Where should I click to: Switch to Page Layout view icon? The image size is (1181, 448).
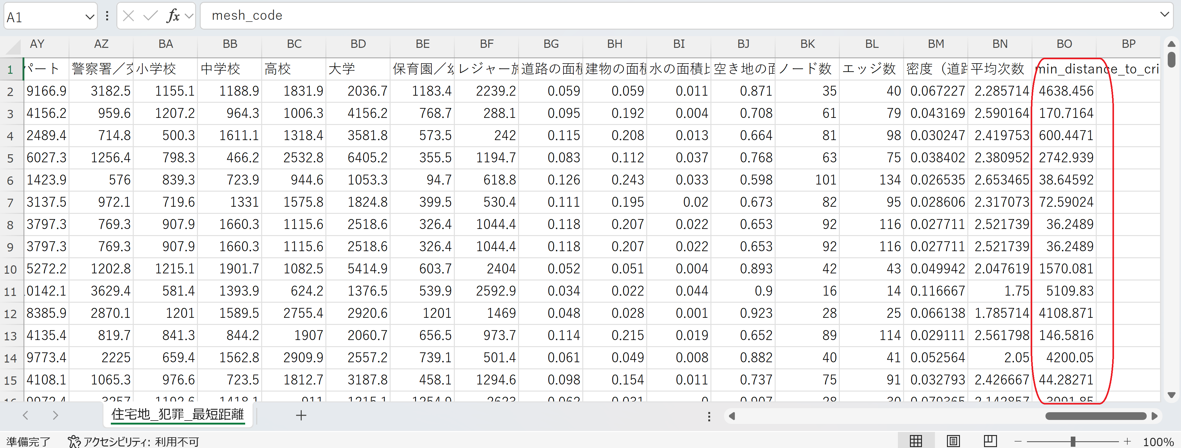pyautogui.click(x=953, y=441)
